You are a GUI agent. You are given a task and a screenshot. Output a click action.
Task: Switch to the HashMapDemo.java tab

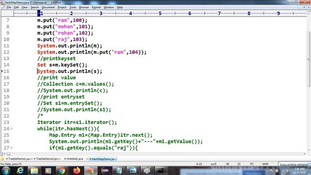point(103,159)
